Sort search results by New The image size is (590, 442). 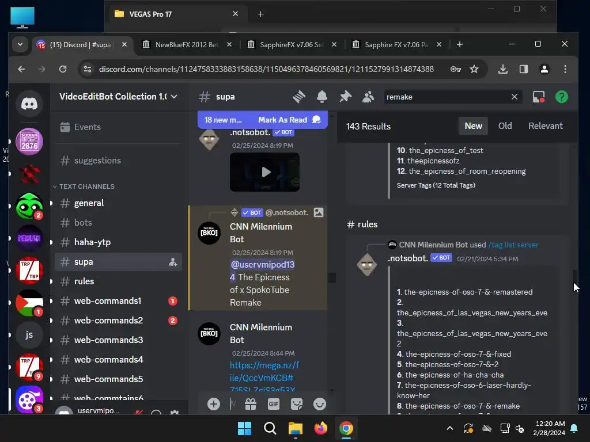click(x=474, y=126)
